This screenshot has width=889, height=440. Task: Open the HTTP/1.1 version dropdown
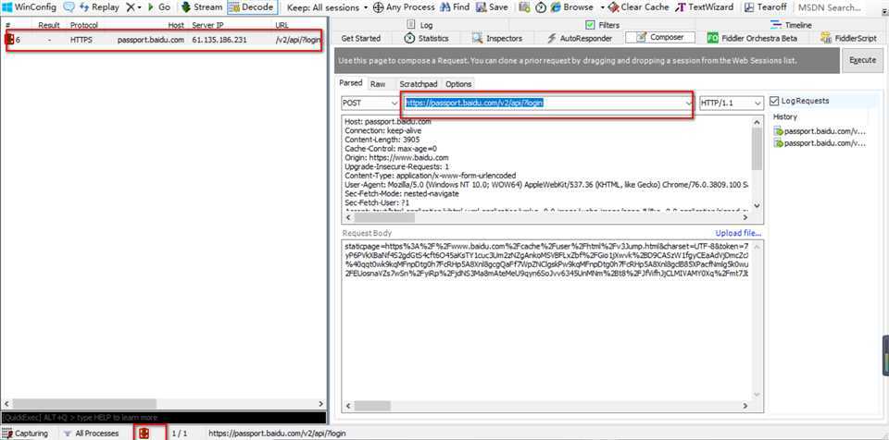click(x=731, y=103)
